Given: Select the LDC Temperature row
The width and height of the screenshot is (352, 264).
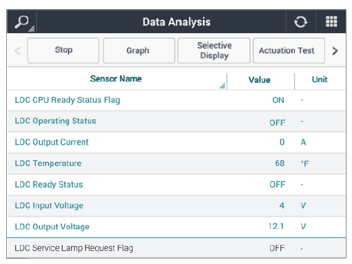Looking at the screenshot, I should click(x=176, y=164).
